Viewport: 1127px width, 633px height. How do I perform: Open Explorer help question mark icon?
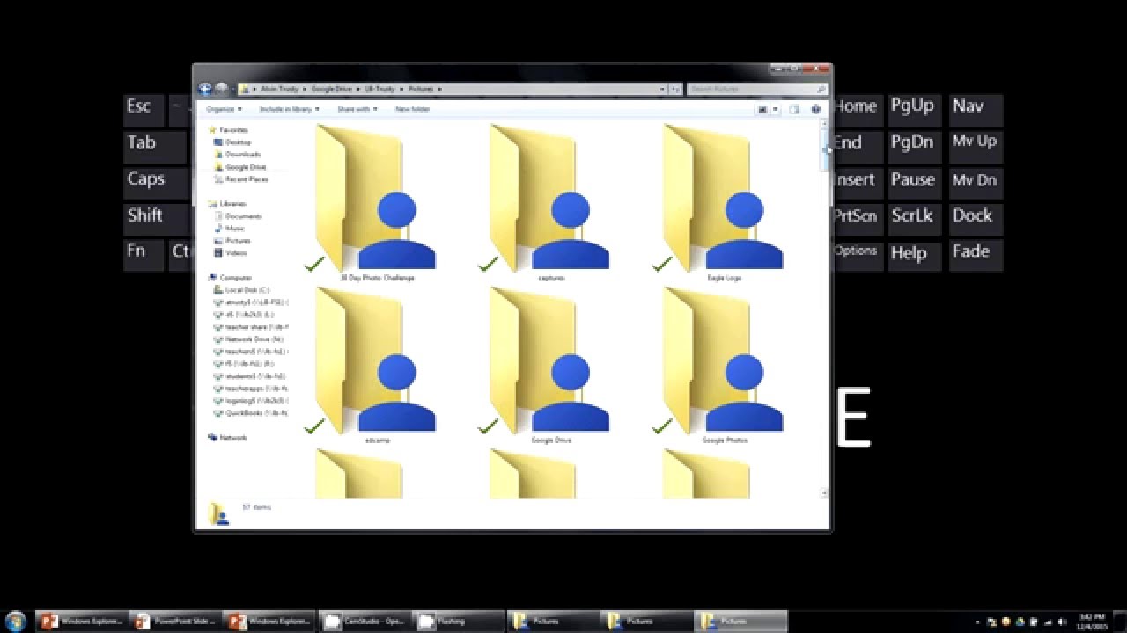(x=815, y=109)
